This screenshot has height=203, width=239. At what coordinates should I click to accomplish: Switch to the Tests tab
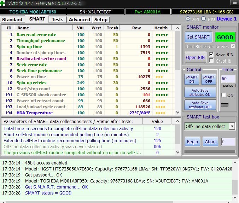coord(58,19)
